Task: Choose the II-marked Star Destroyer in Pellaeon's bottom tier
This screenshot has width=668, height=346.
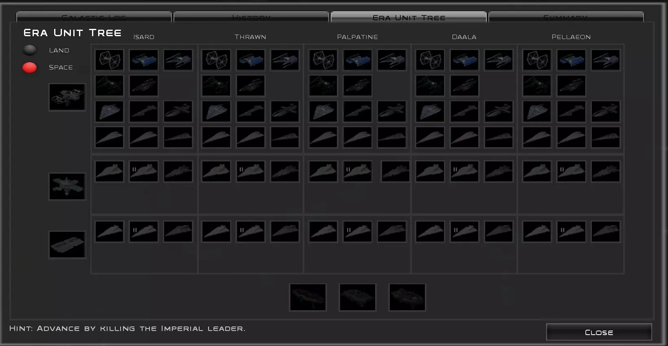Action: tap(571, 232)
